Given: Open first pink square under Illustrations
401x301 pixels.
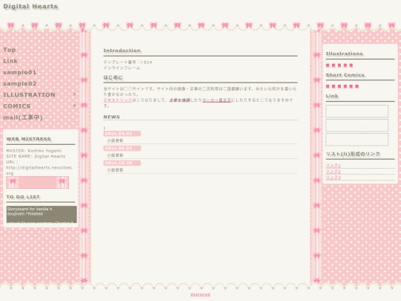Looking at the screenshot, I should (327, 65).
